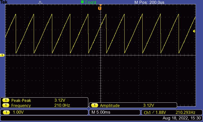Image resolution: width=203 pixels, height=122 pixels.
Task: Click the channel 1 badge beside Peak-Peak
Action: coord(6,100)
